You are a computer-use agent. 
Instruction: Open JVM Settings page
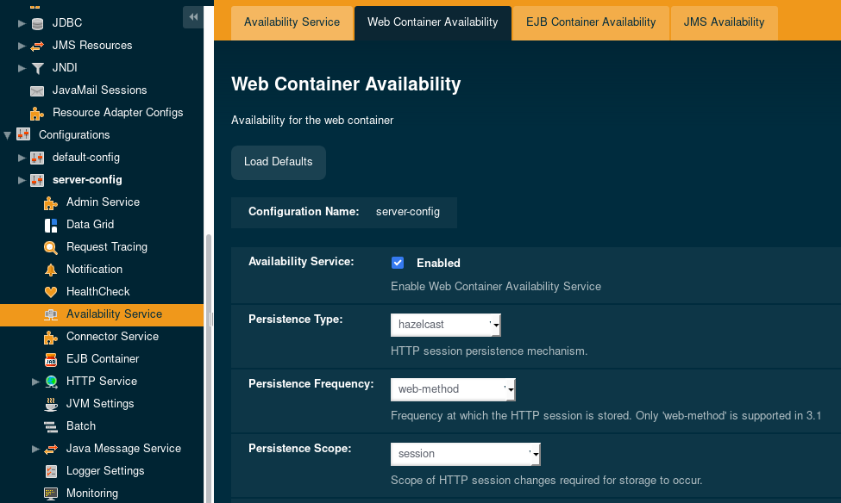coord(100,403)
